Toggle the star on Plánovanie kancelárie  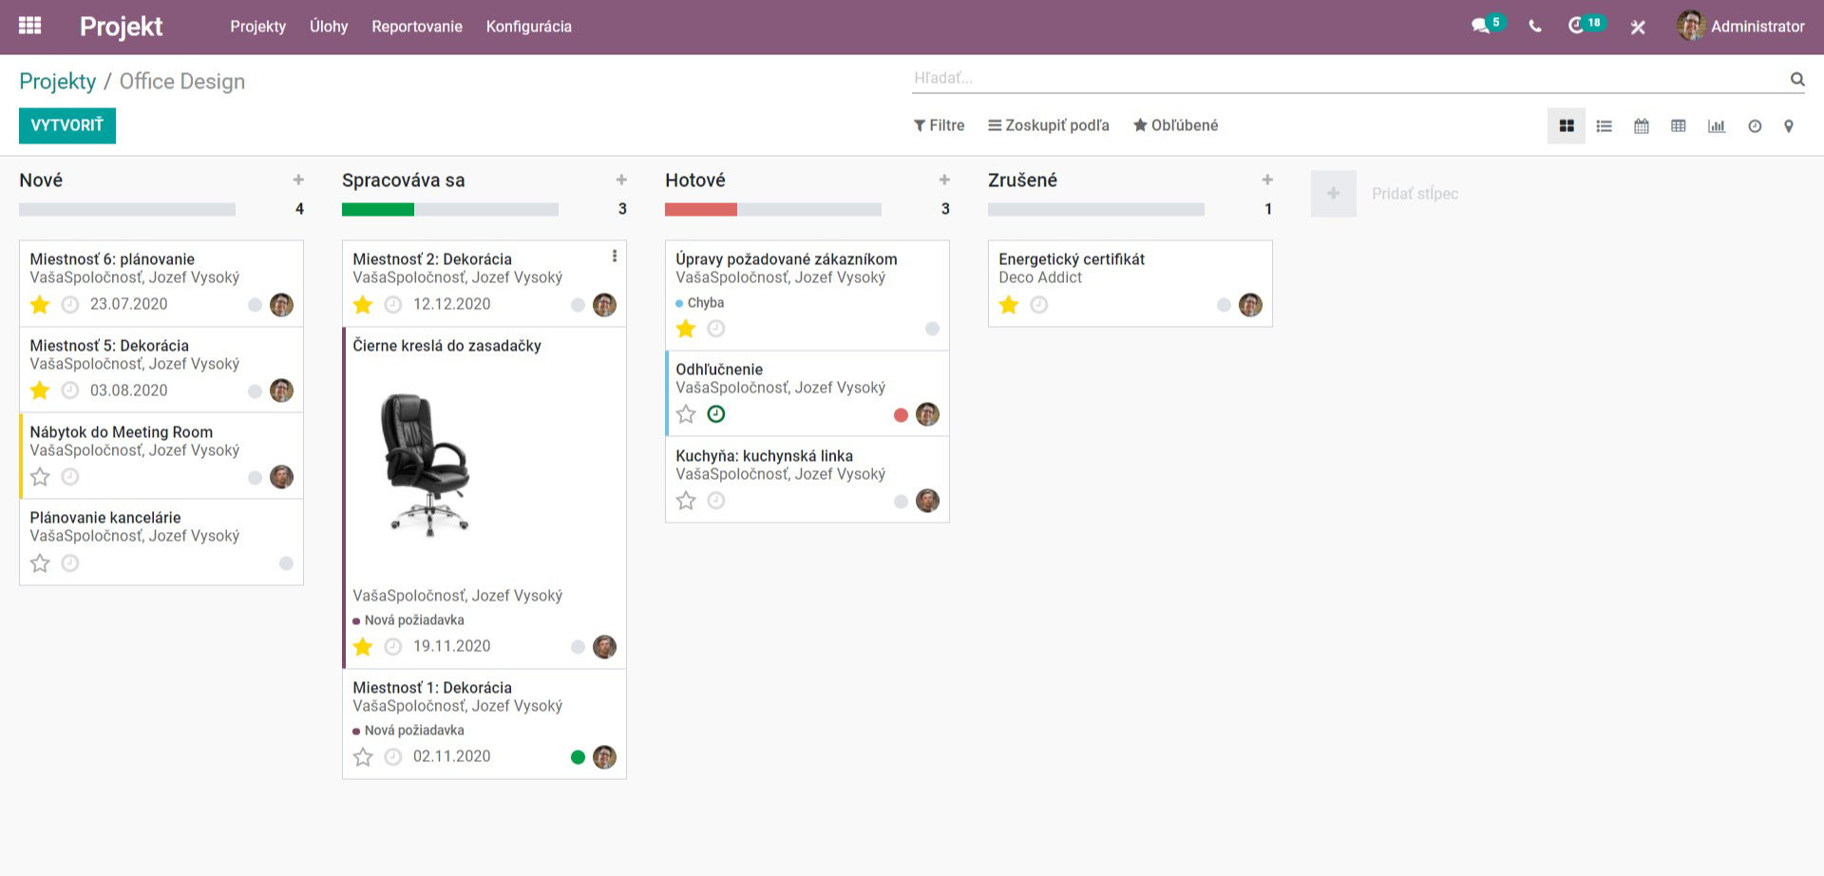[40, 563]
